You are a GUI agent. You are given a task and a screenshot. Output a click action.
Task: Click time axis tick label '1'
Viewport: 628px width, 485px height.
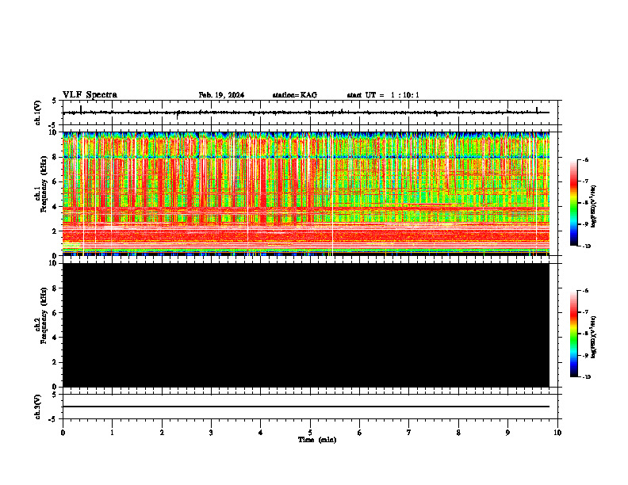112,433
